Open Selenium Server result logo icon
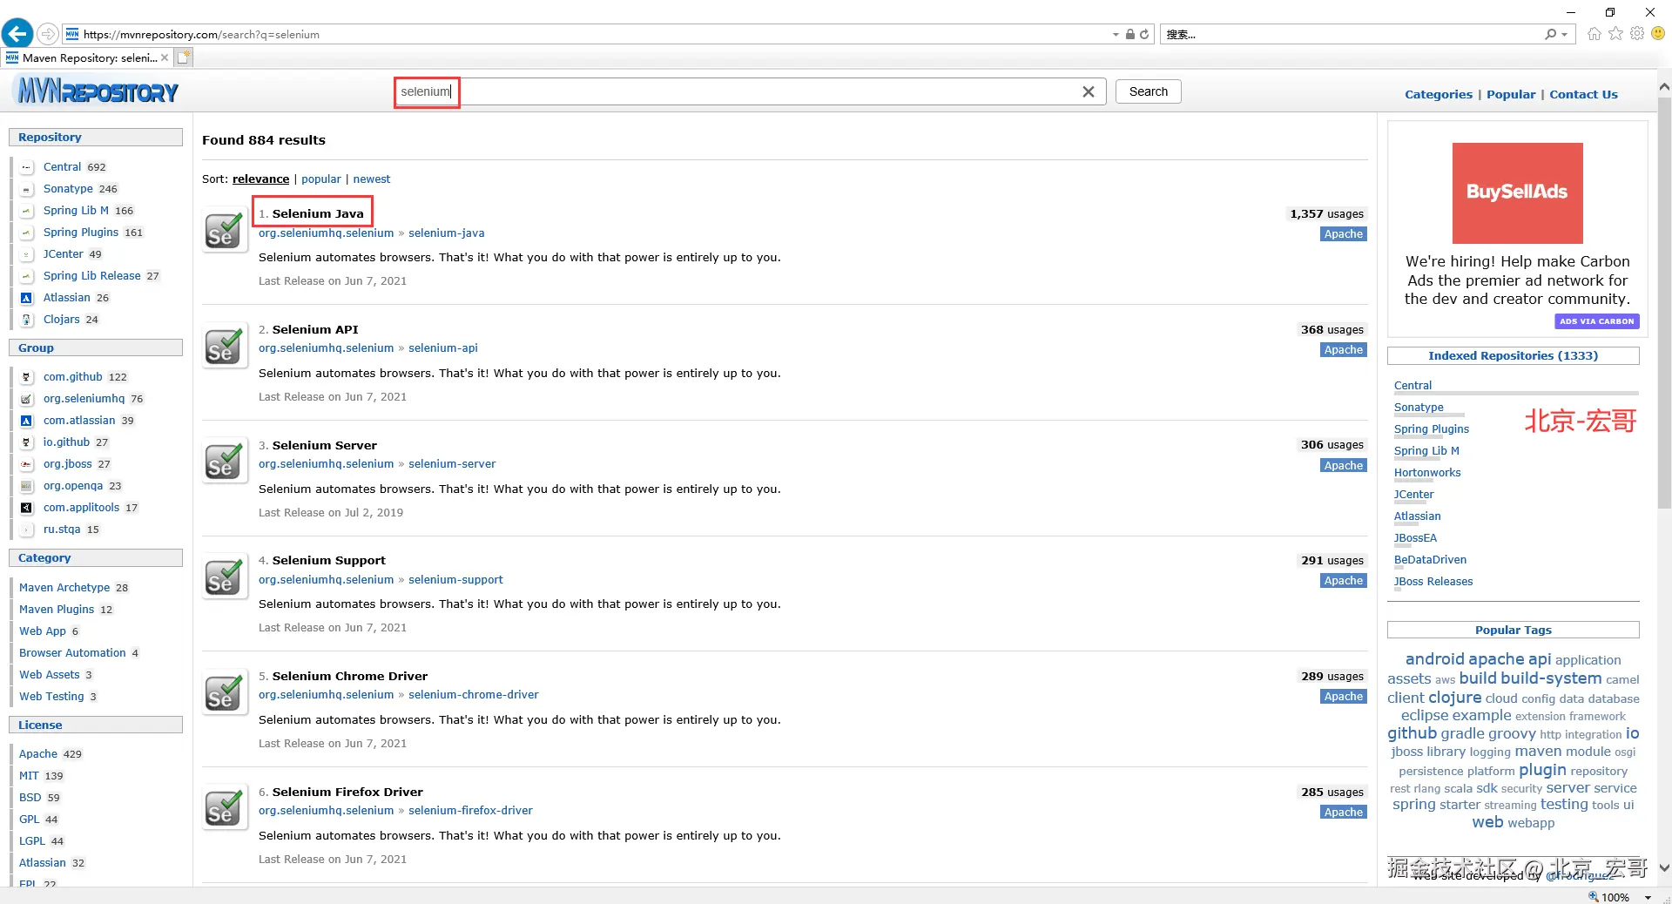The width and height of the screenshot is (1672, 904). [x=225, y=462]
